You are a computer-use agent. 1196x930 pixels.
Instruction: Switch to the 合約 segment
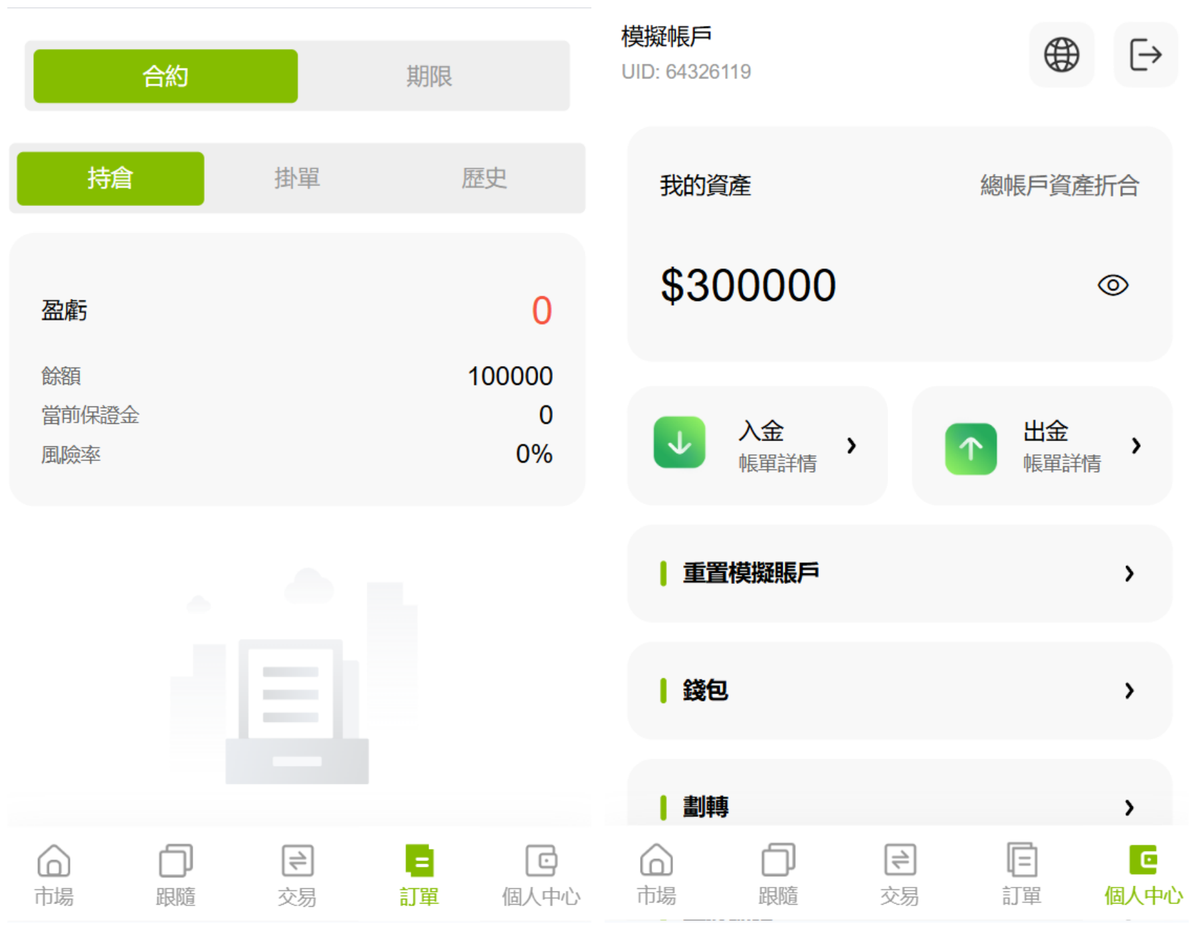165,76
